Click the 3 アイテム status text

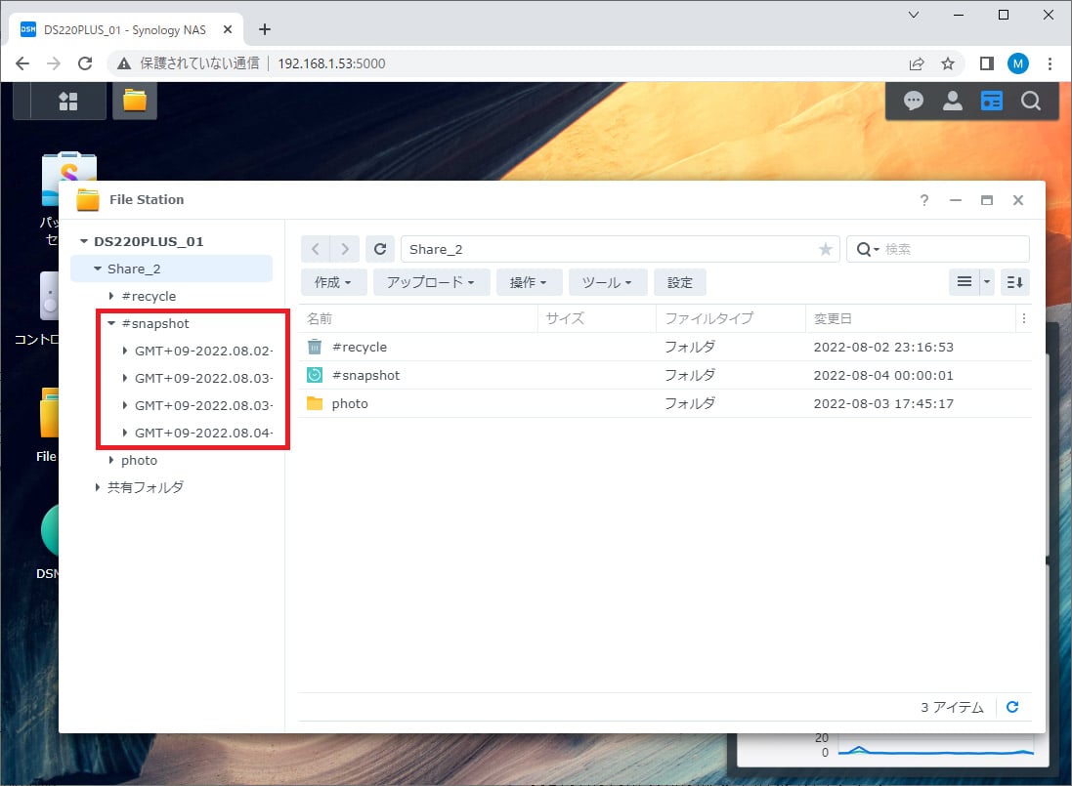pyautogui.click(x=952, y=707)
